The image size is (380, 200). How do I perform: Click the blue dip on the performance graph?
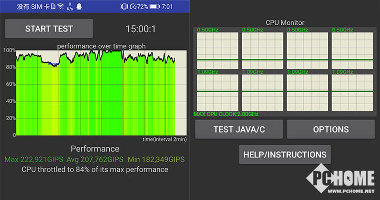pyautogui.click(x=53, y=64)
